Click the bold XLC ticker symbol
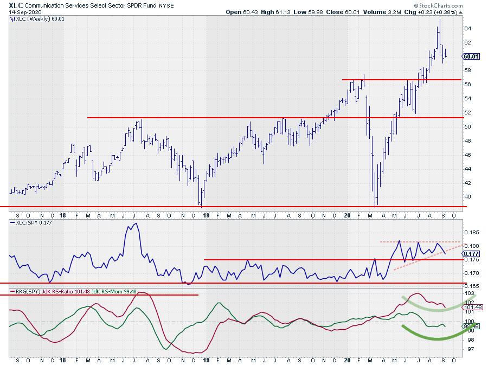The height and width of the screenshot is (365, 488). pos(16,4)
